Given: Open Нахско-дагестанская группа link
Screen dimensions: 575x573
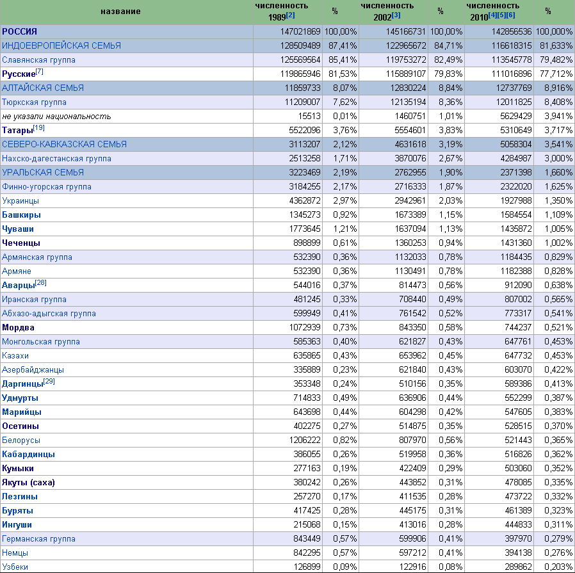Looking at the screenshot, I should pyautogui.click(x=56, y=159).
